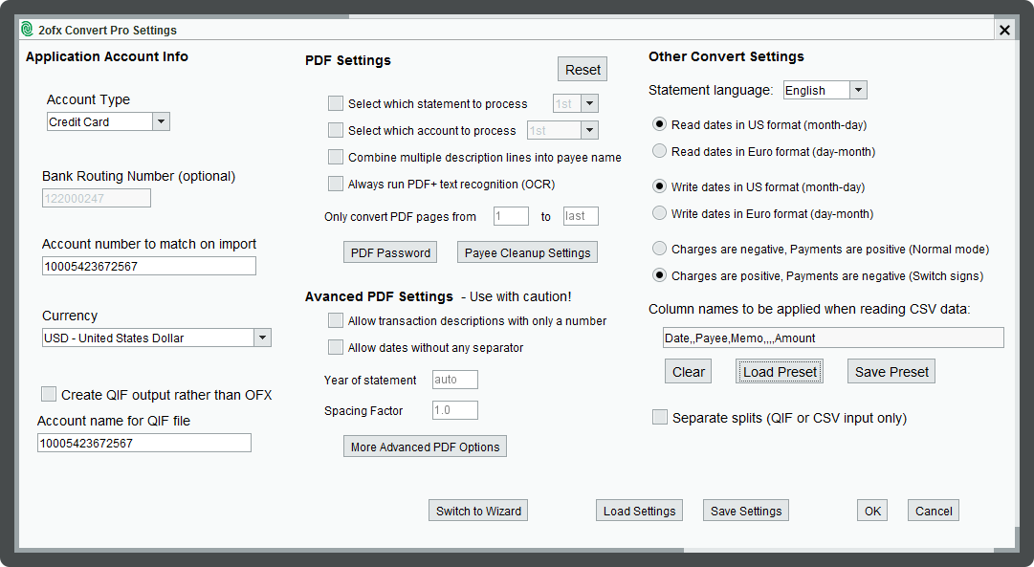Allow transaction descriptions with only a number

(x=336, y=320)
